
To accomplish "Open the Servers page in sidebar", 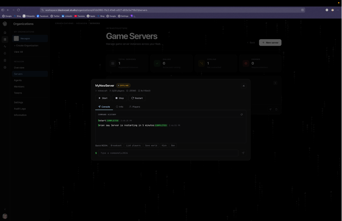I will [30, 74].
